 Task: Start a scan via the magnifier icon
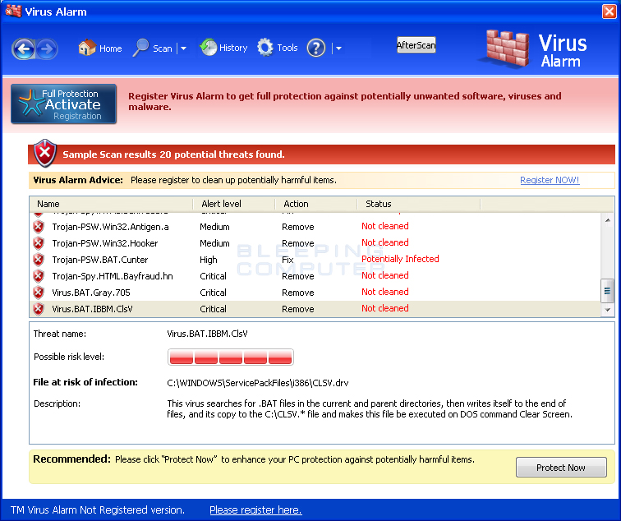pos(140,48)
